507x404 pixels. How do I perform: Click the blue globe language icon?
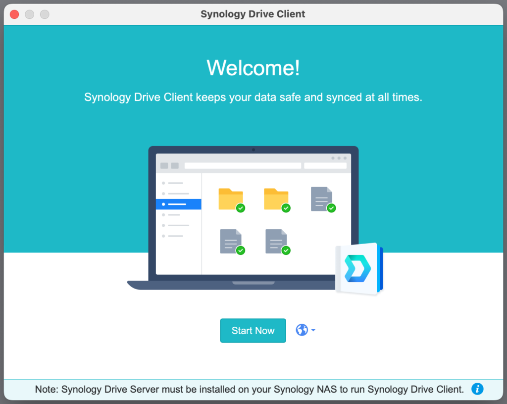pos(302,330)
